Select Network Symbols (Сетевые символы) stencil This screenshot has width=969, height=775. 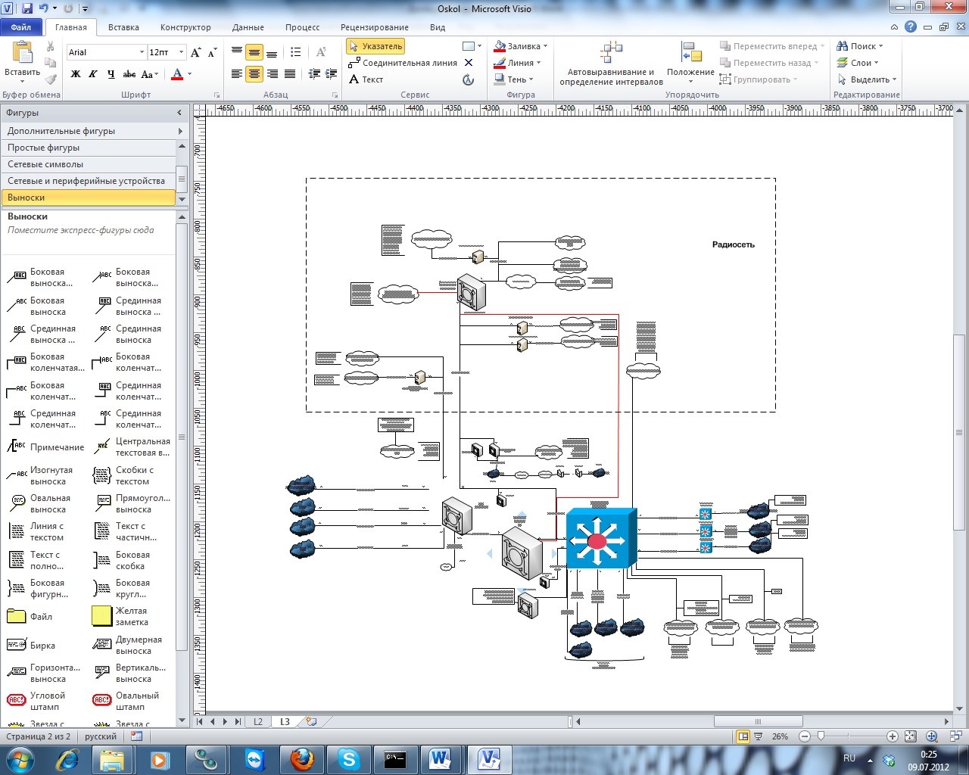[x=88, y=164]
